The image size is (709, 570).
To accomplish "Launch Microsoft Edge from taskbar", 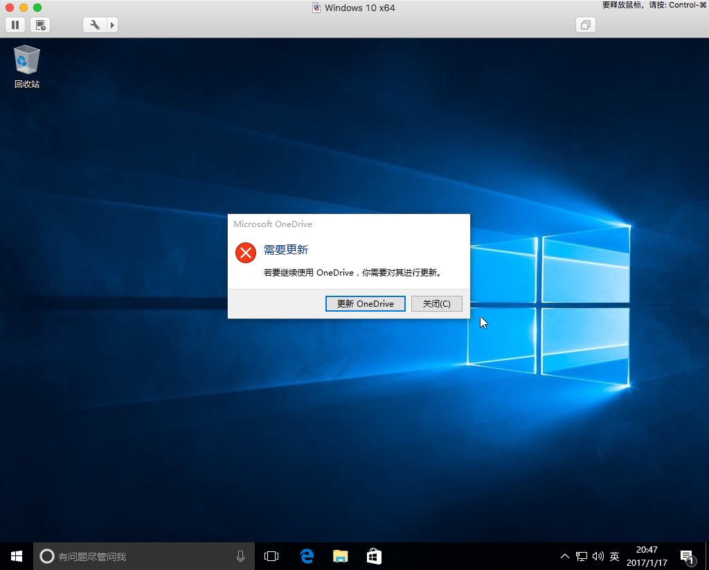I will (x=307, y=556).
